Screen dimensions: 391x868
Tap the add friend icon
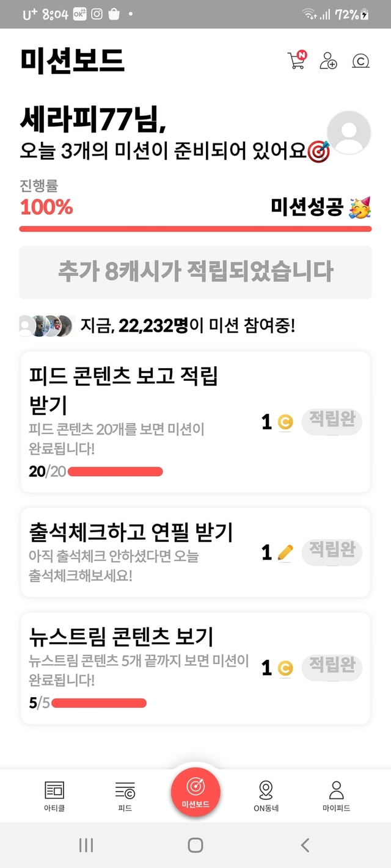point(328,60)
